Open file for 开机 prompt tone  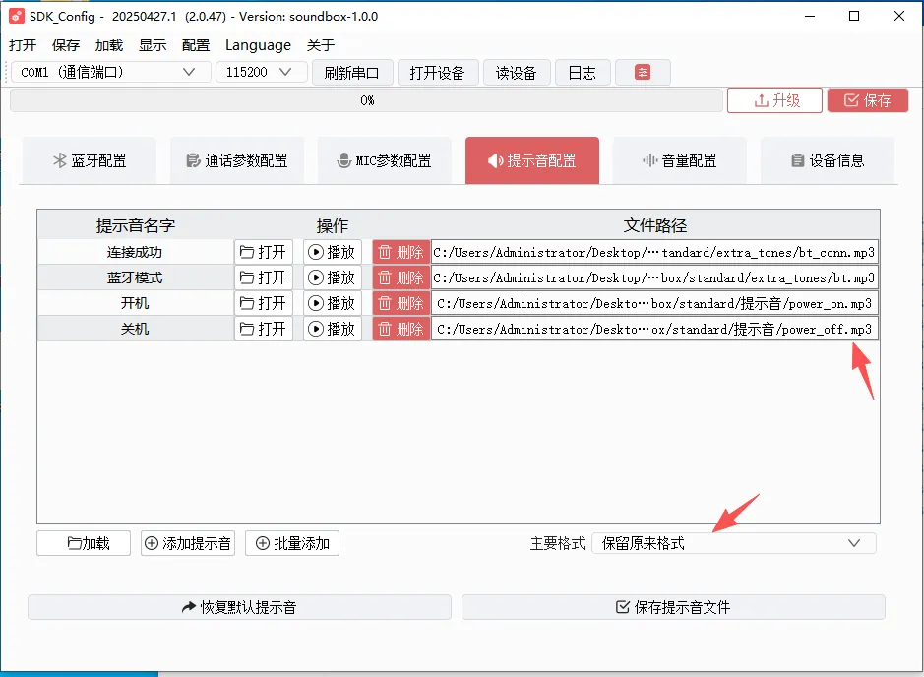(x=264, y=303)
